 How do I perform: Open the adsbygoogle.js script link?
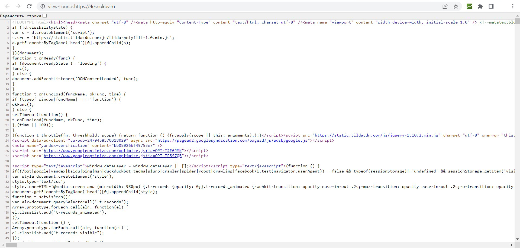click(232, 140)
